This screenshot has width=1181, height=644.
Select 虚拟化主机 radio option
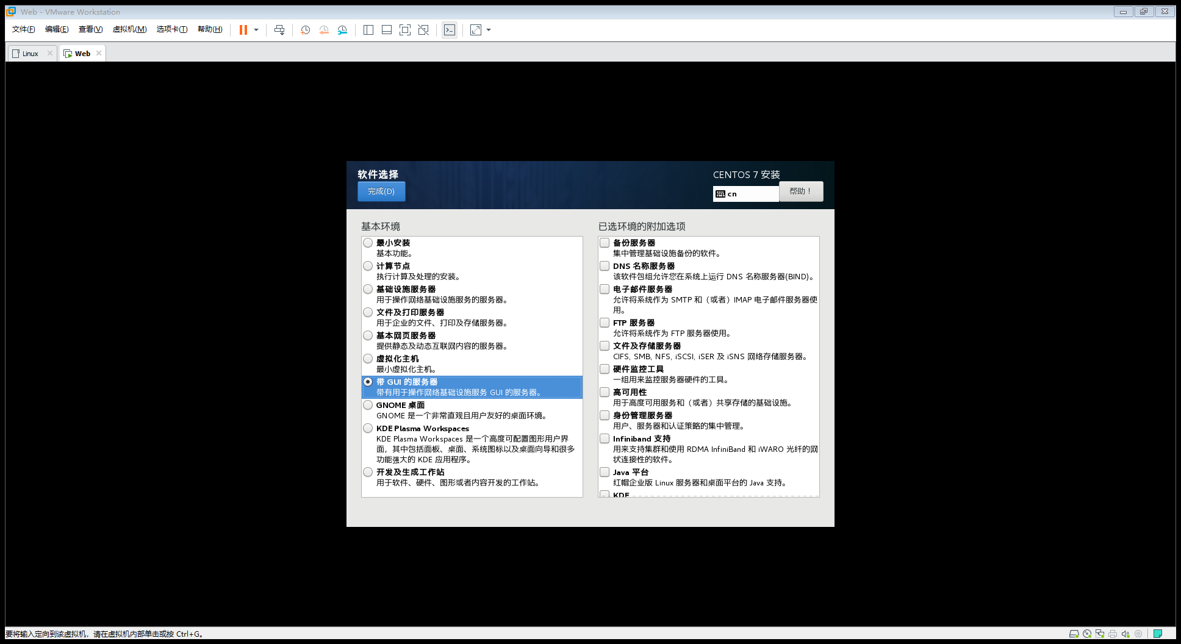(x=368, y=359)
